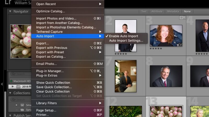209x117 pixels.
Task: Select cactus thumbnail in cell 13
Action: (x=166, y=112)
